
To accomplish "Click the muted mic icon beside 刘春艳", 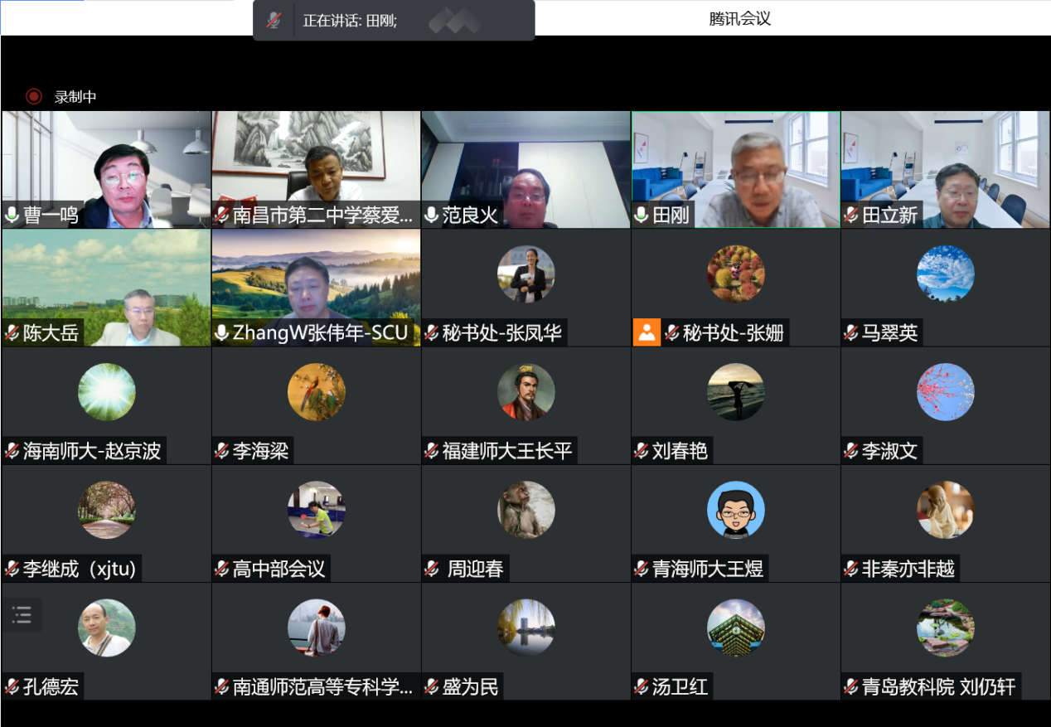I will [642, 451].
